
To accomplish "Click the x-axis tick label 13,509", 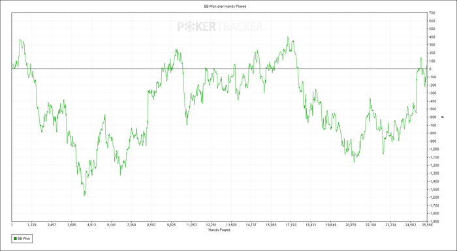I will (231, 225).
